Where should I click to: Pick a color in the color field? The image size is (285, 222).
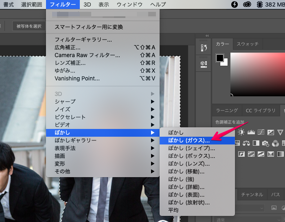(256, 73)
